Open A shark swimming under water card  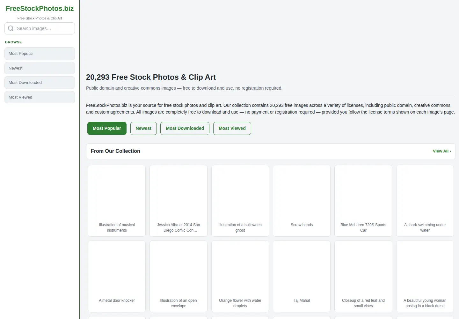[x=425, y=201]
